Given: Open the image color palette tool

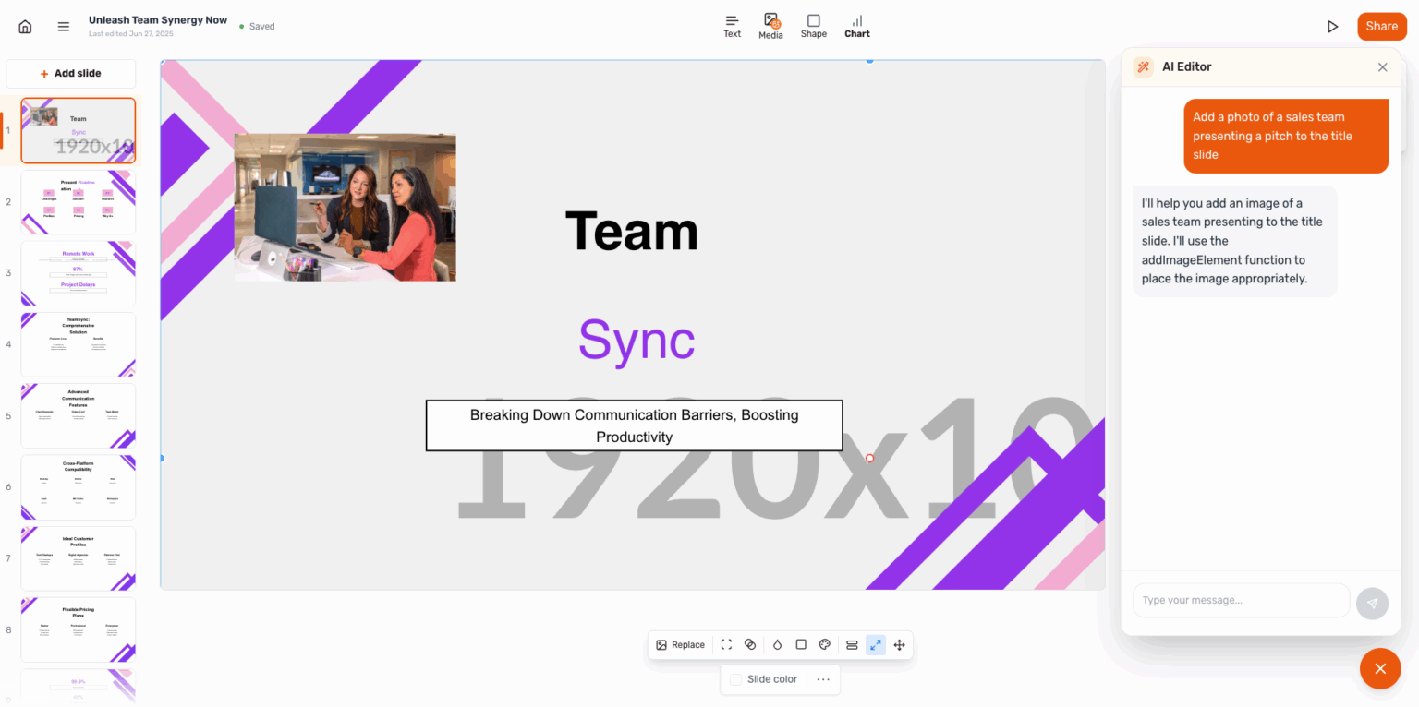Looking at the screenshot, I should 824,644.
